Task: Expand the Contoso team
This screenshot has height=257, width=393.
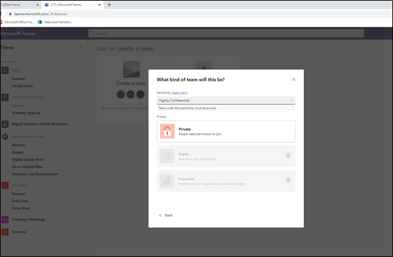Action: (19, 232)
